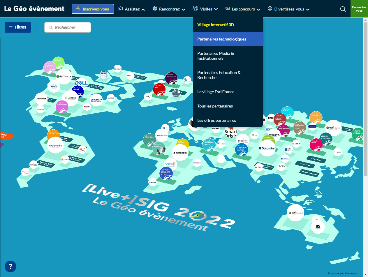Open the Masterclasses map label
The image size is (368, 277).
(x=309, y=173)
